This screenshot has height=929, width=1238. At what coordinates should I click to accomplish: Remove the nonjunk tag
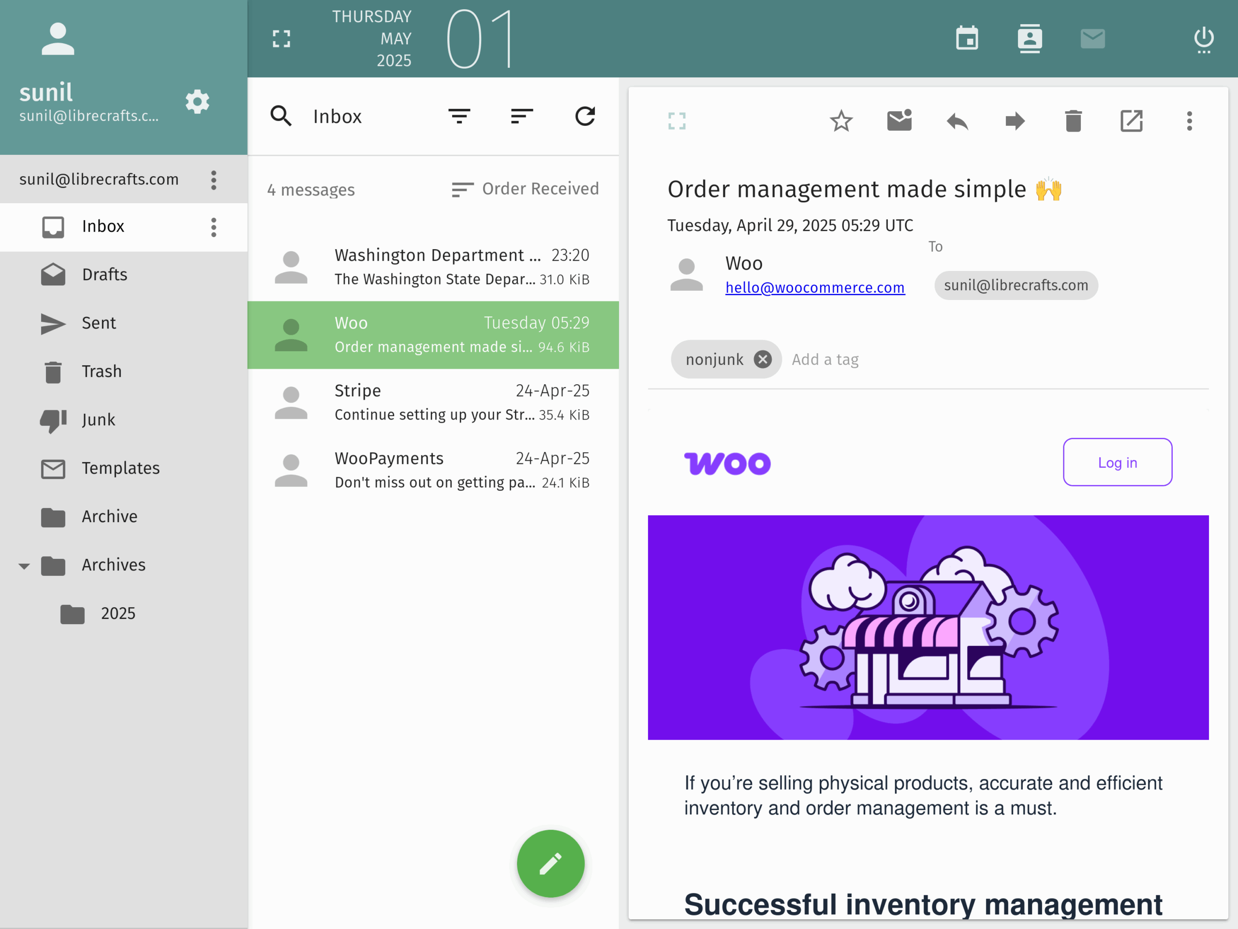pyautogui.click(x=762, y=359)
